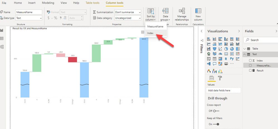
Task: Select the Matrix visual icon
Action: 220,59
